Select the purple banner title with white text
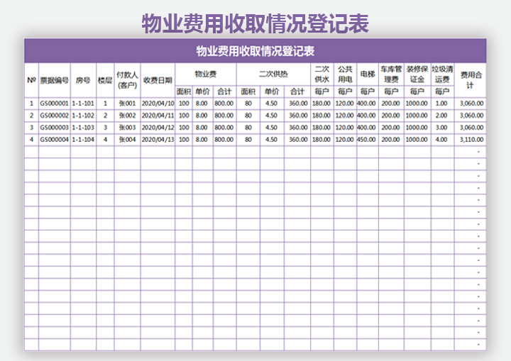 click(255, 51)
